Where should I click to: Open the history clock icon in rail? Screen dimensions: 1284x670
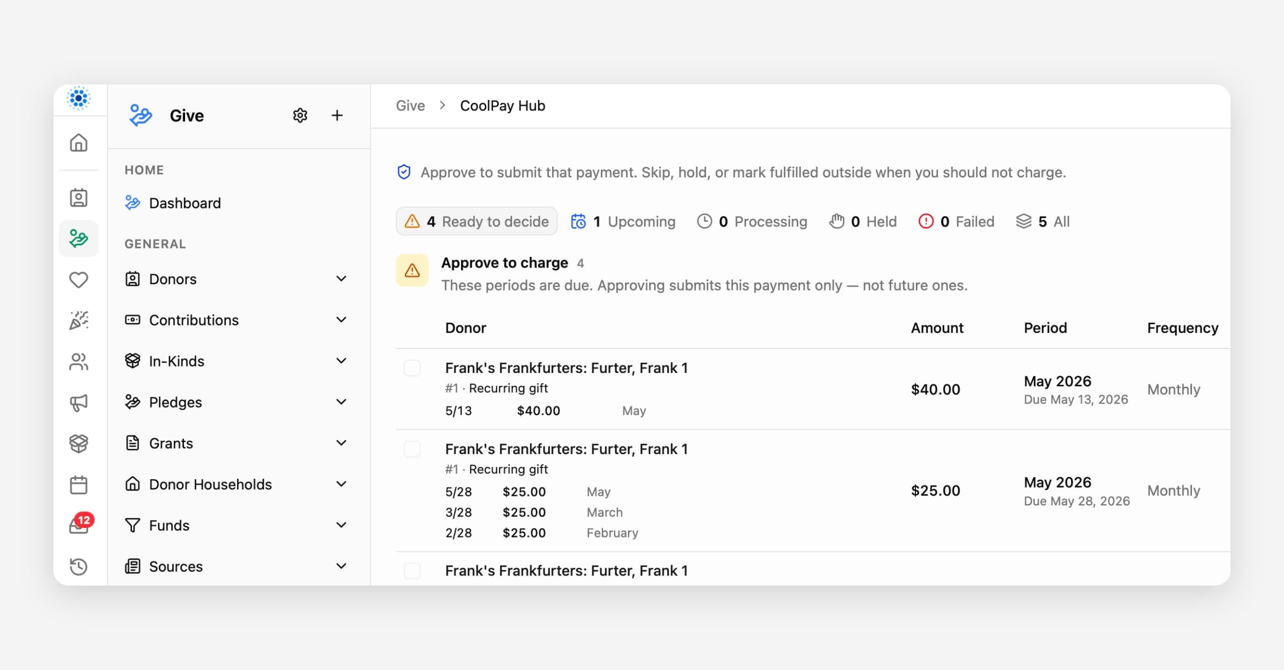point(79,566)
